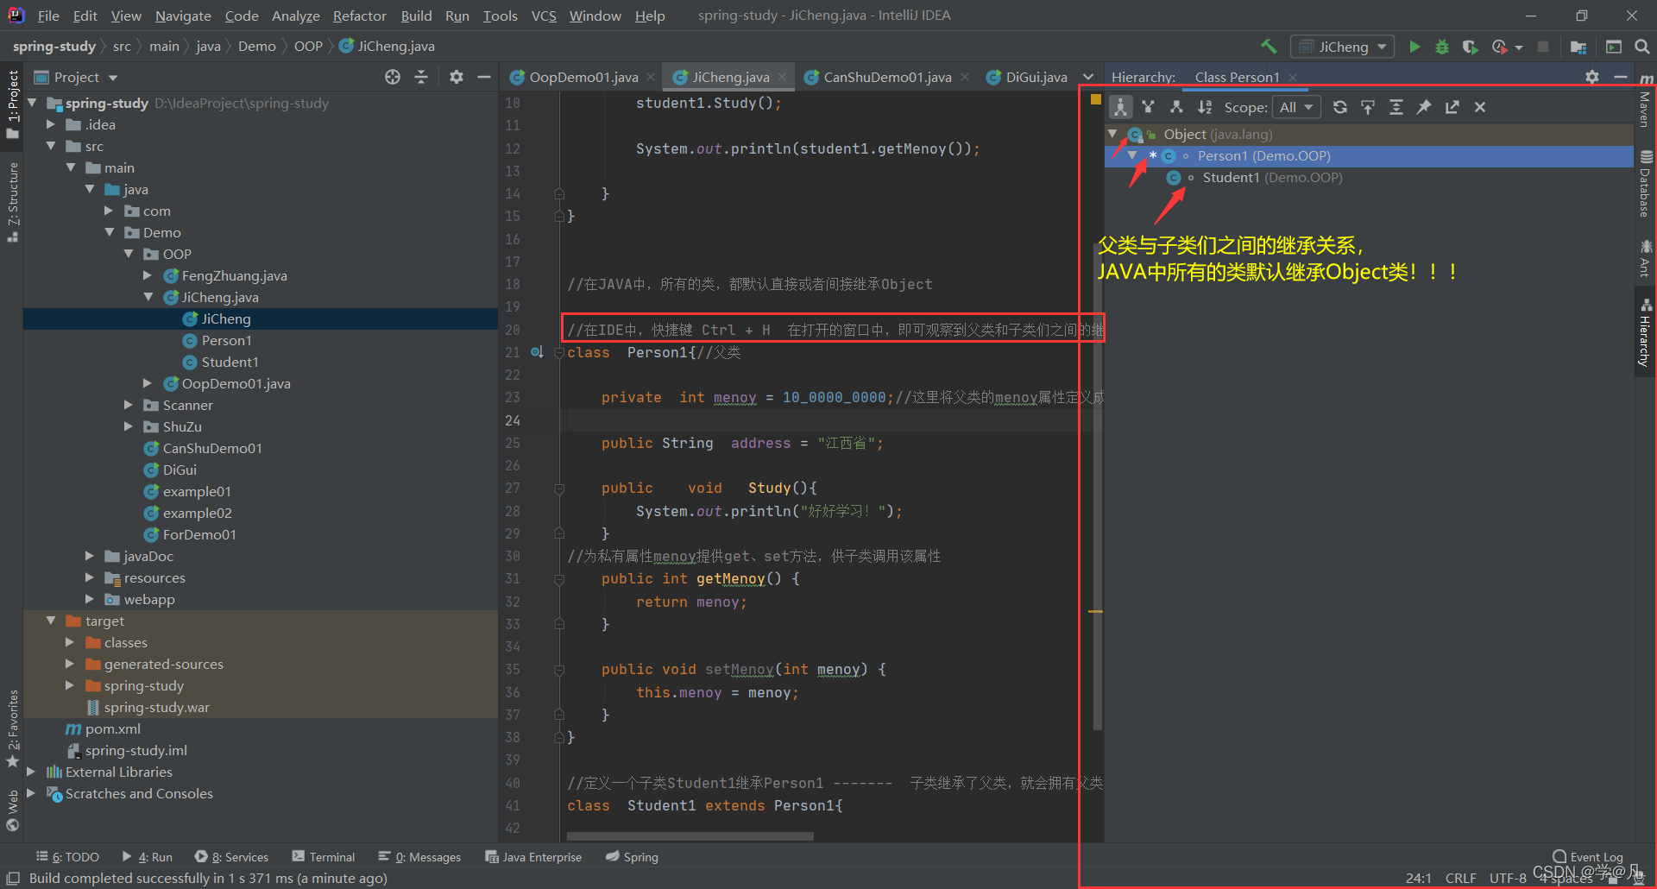This screenshot has width=1657, height=889.
Task: Open the Hierarchy panel settings gear
Action: point(1592,77)
